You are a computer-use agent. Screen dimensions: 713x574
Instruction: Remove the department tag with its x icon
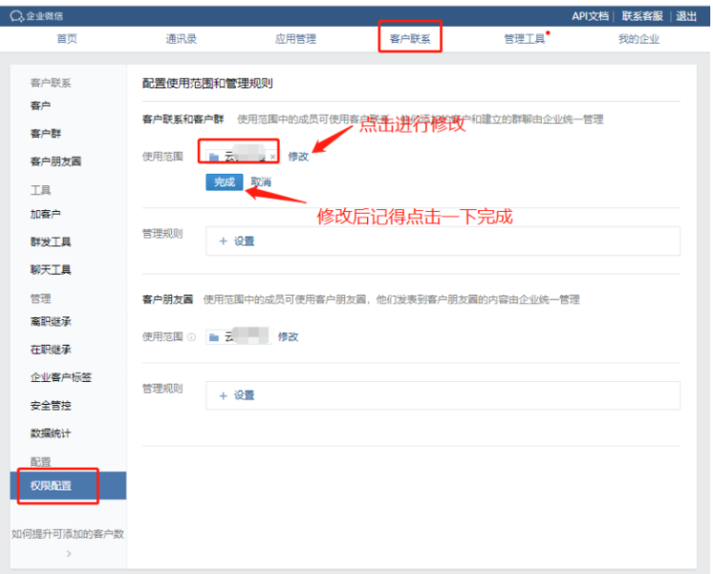pos(273,157)
